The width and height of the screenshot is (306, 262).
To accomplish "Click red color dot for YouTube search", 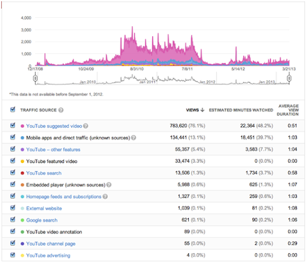I will click(22, 173).
